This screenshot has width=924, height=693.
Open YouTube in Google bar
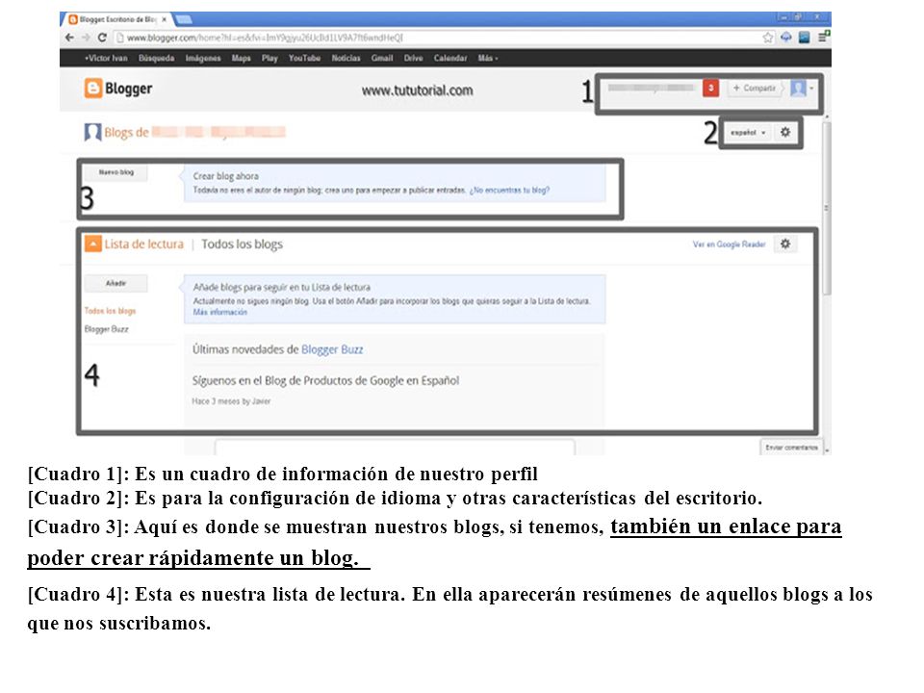point(304,58)
